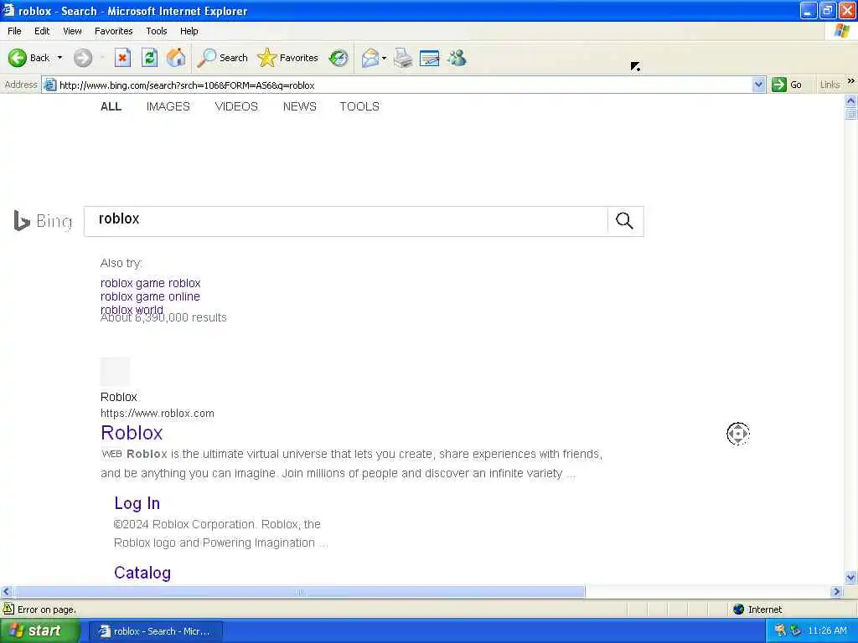Click the Mail envelope icon
Image resolution: width=858 pixels, height=643 pixels.
(370, 58)
